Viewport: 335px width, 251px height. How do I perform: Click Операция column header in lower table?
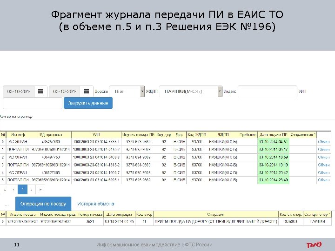(x=215, y=214)
